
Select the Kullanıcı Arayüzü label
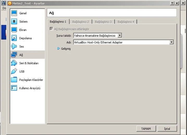(x=30, y=88)
